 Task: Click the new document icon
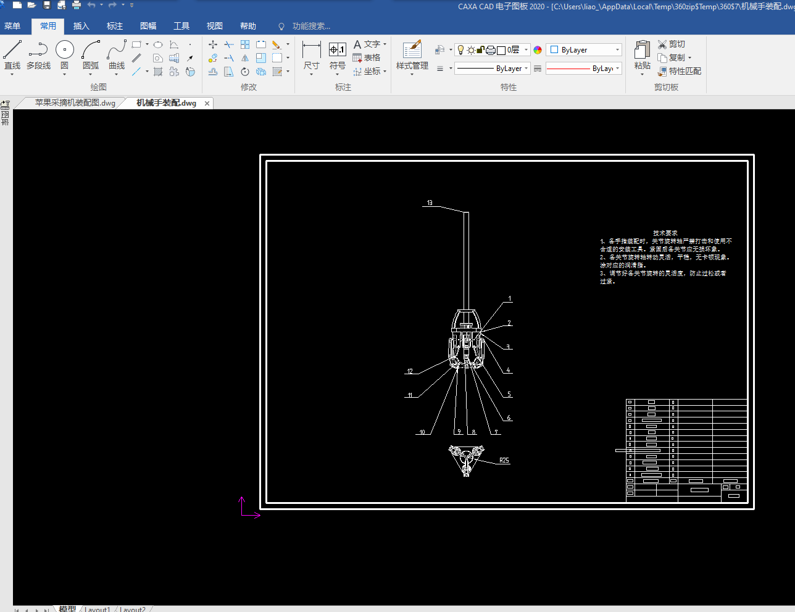point(17,5)
